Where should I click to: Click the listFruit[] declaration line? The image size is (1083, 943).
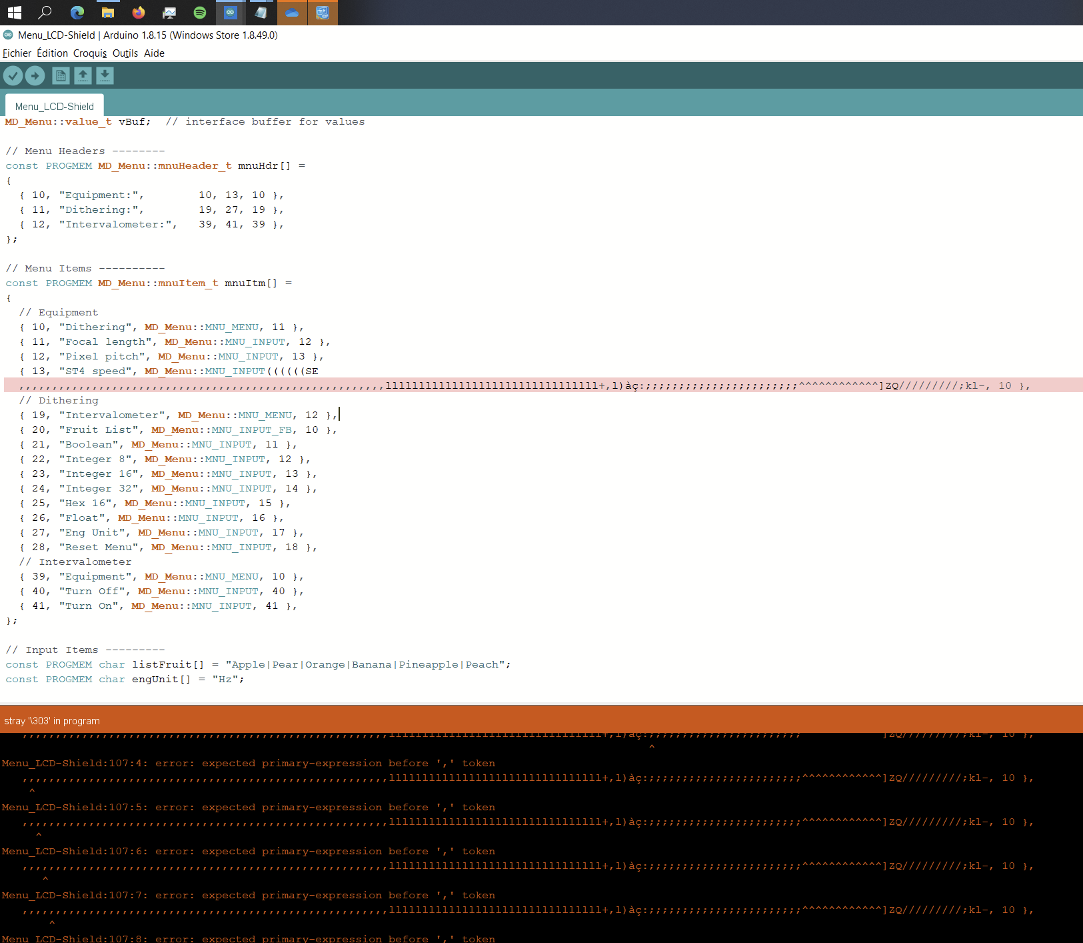(259, 665)
